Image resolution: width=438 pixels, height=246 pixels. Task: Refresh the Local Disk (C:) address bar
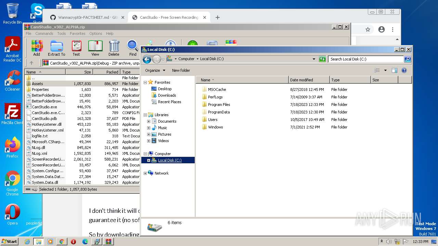(x=322, y=59)
